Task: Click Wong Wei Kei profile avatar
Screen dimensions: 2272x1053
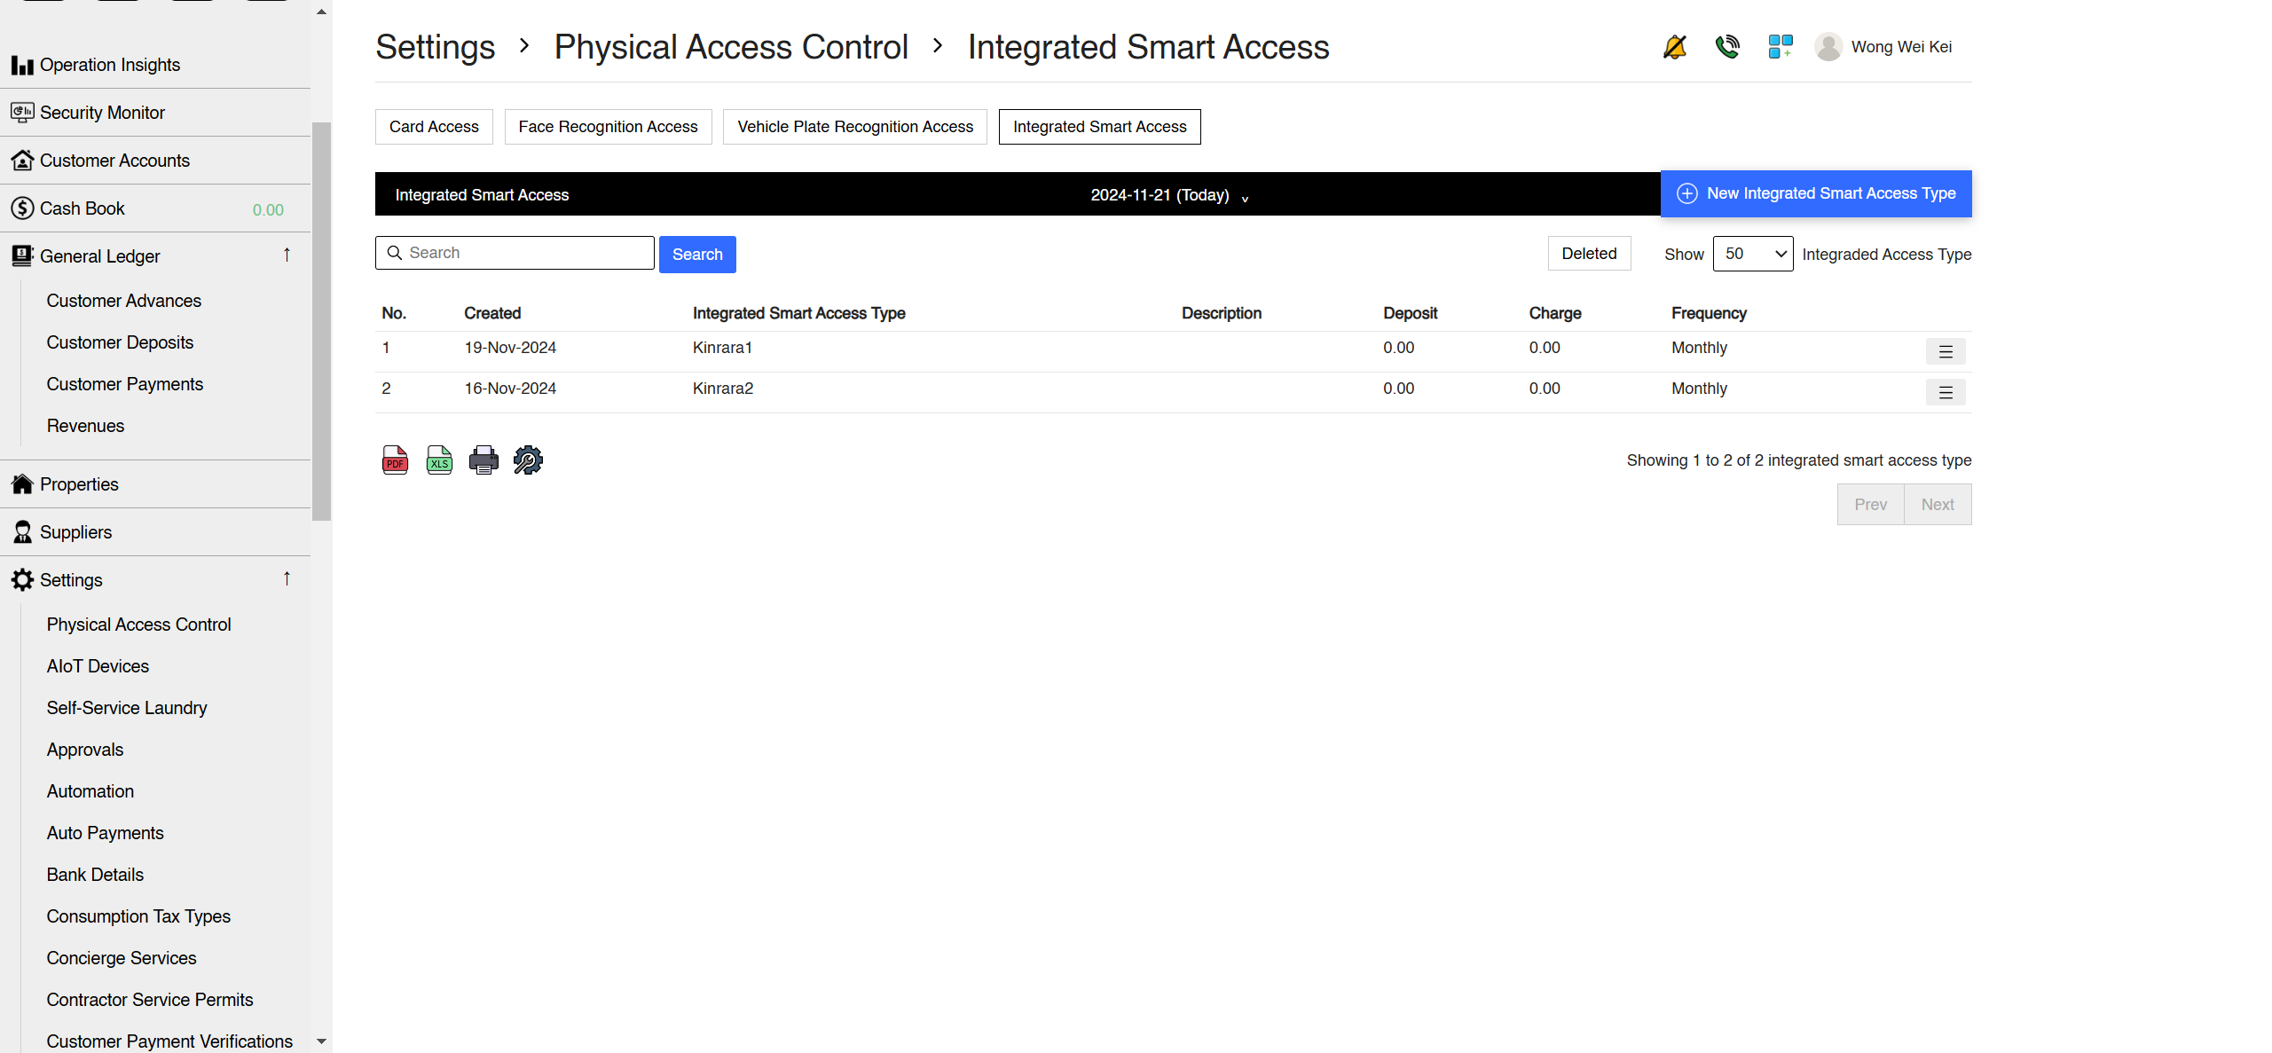Action: (1828, 47)
